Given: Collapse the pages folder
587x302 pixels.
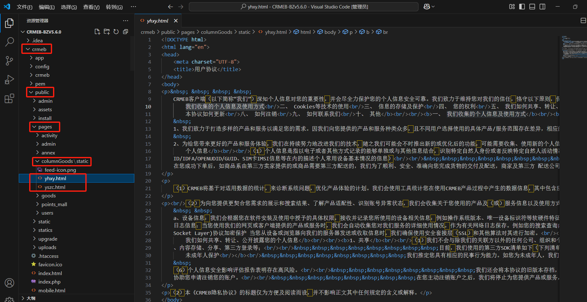Looking at the screenshot, I should click(x=77, y=127).
